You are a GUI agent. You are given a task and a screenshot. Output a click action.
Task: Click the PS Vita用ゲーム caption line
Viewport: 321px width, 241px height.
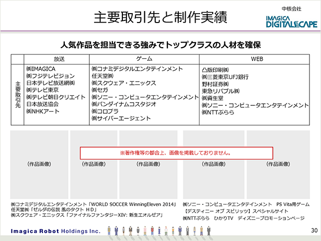(246, 204)
